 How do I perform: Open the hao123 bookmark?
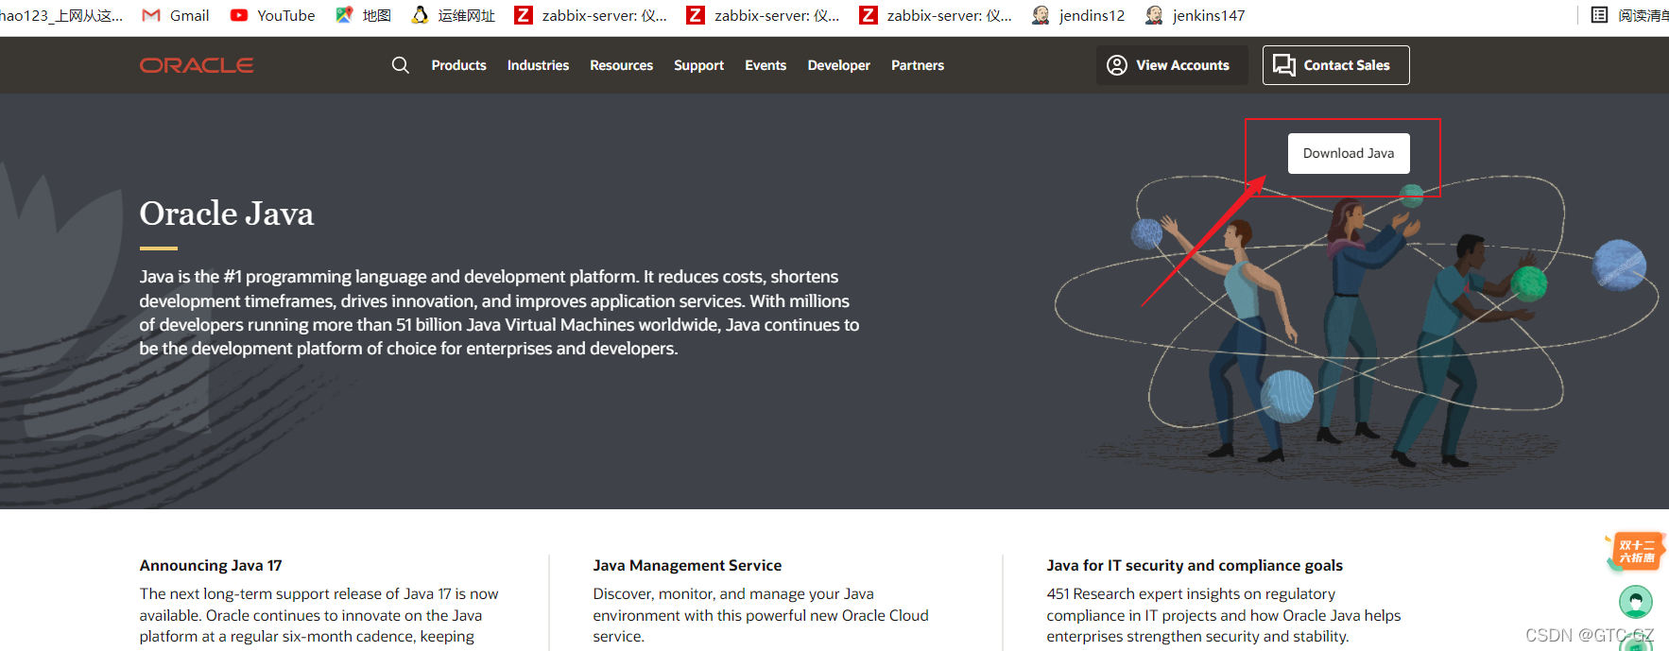pos(61,15)
